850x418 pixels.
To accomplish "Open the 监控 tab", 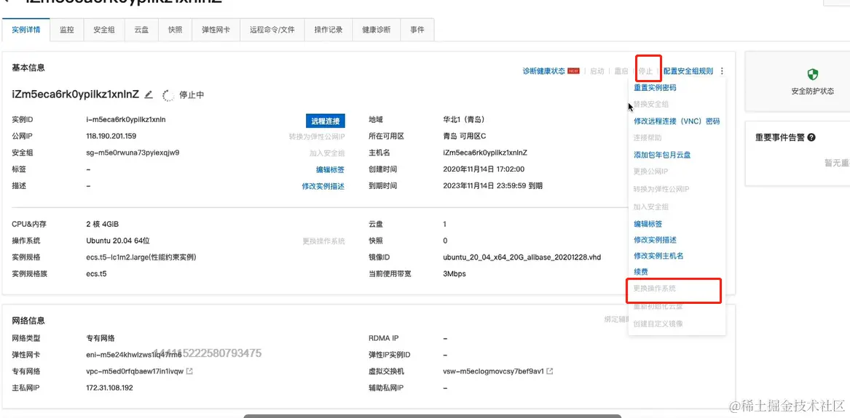I will [67, 30].
